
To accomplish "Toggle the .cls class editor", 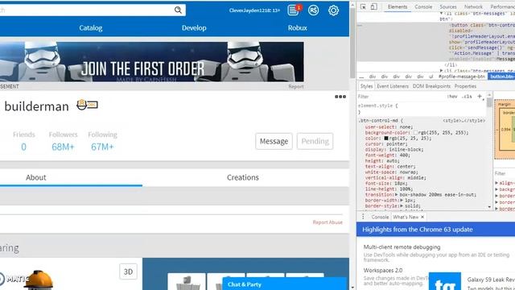I will (467, 97).
